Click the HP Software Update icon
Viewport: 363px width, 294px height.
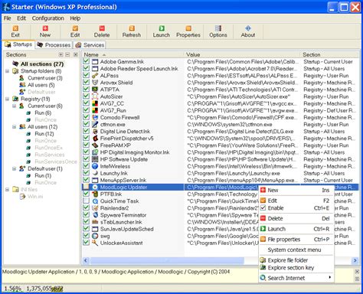point(95,159)
